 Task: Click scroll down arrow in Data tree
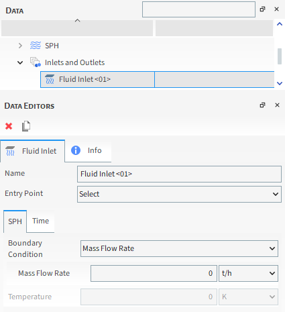(280, 83)
